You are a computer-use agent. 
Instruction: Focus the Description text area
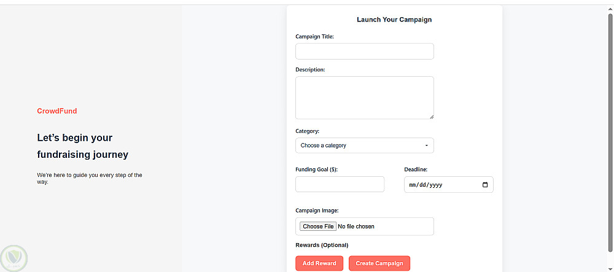click(x=364, y=97)
